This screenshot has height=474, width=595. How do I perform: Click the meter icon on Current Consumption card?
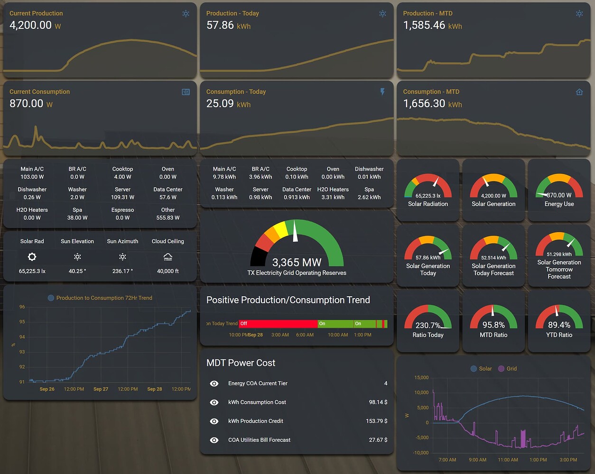[x=186, y=91]
